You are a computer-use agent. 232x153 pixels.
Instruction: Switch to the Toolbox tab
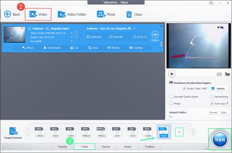click(150, 147)
